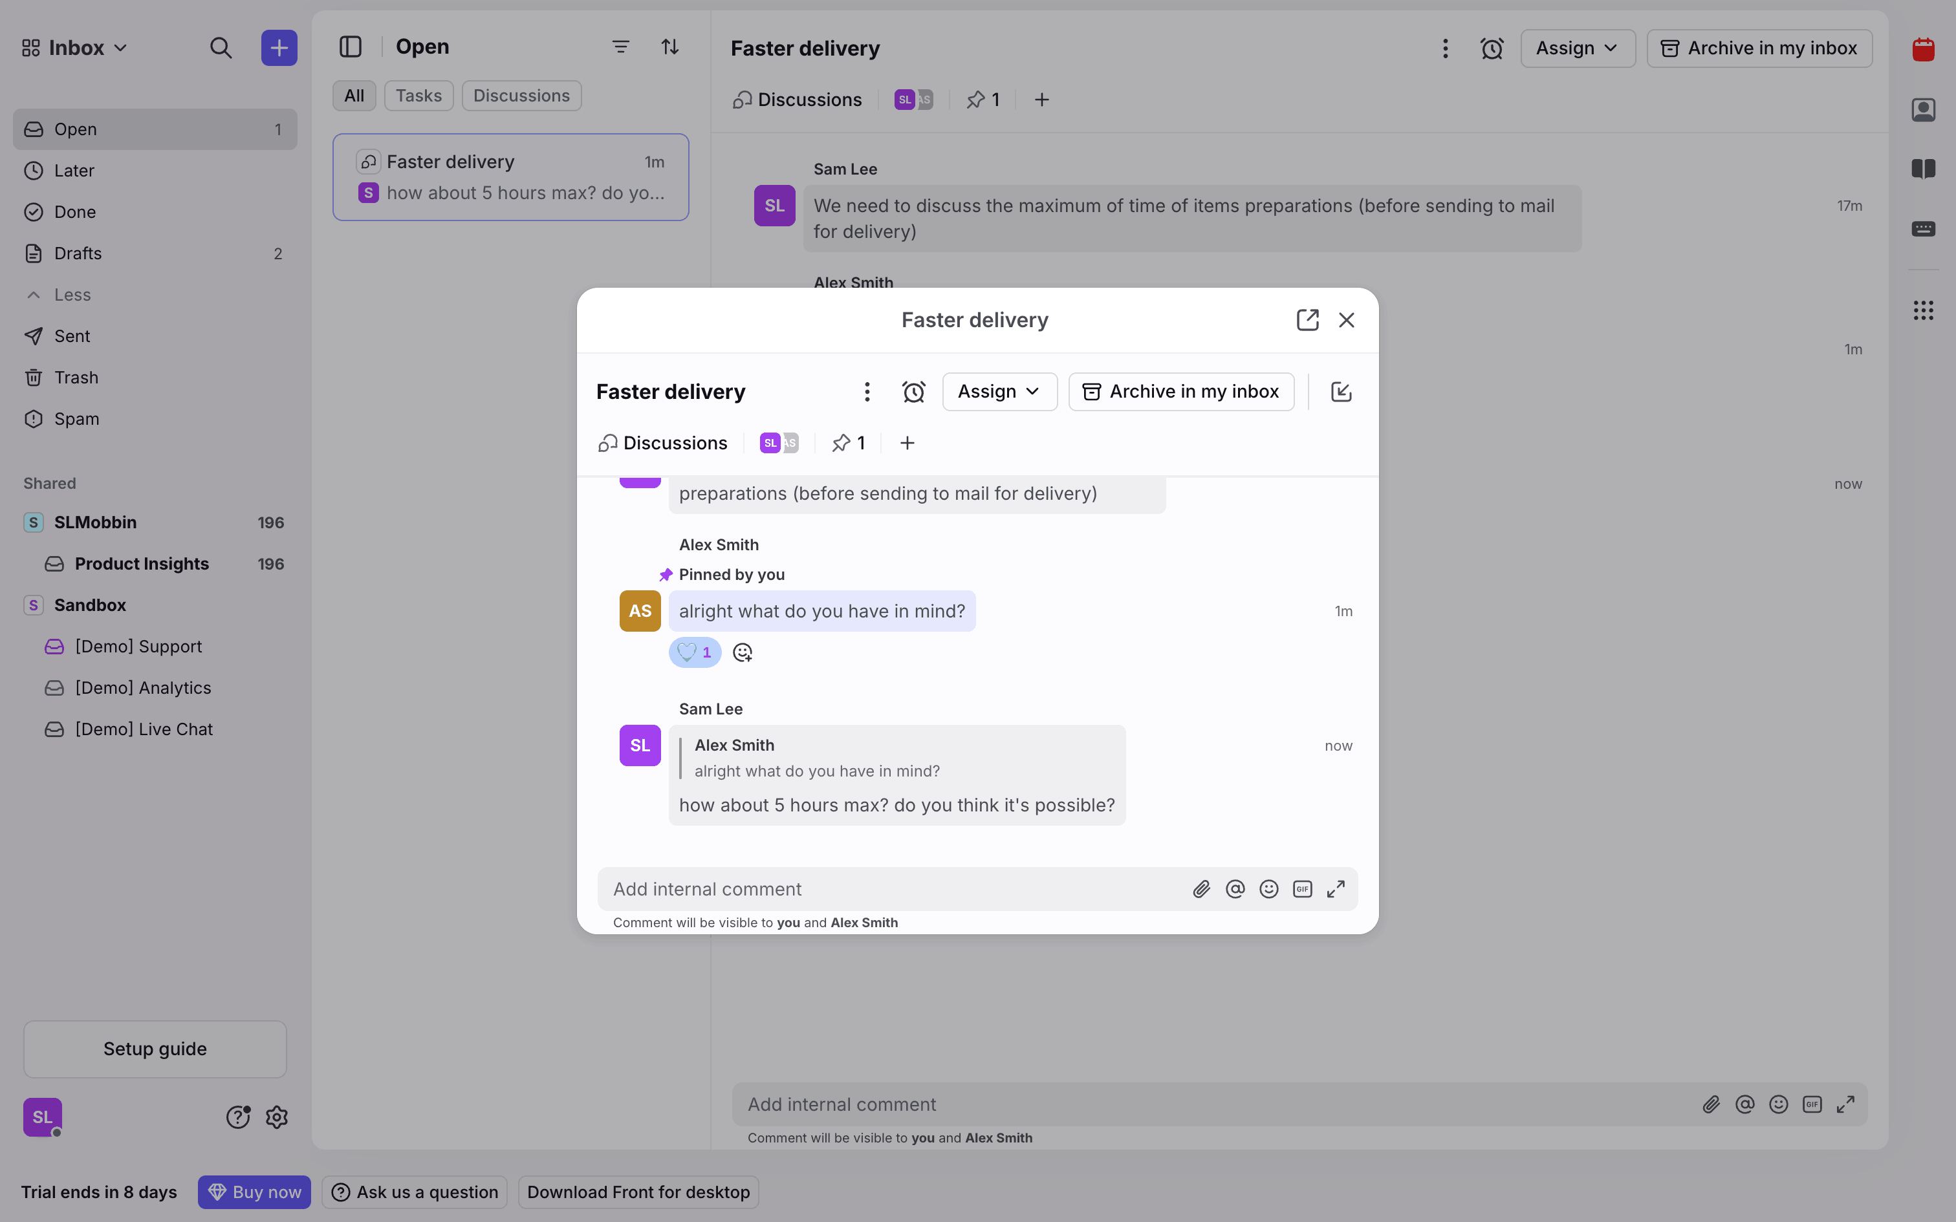1956x1222 pixels.
Task: Switch to Tasks filter tab
Action: pos(418,96)
